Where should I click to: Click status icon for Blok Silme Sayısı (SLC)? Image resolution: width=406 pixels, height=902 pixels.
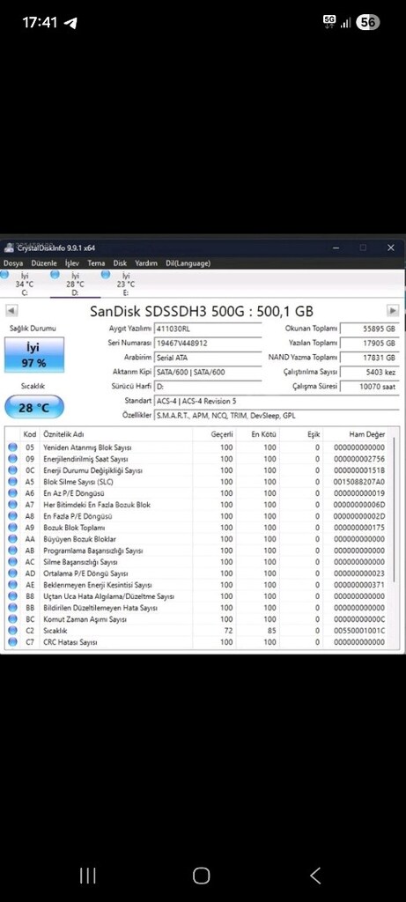pos(12,482)
